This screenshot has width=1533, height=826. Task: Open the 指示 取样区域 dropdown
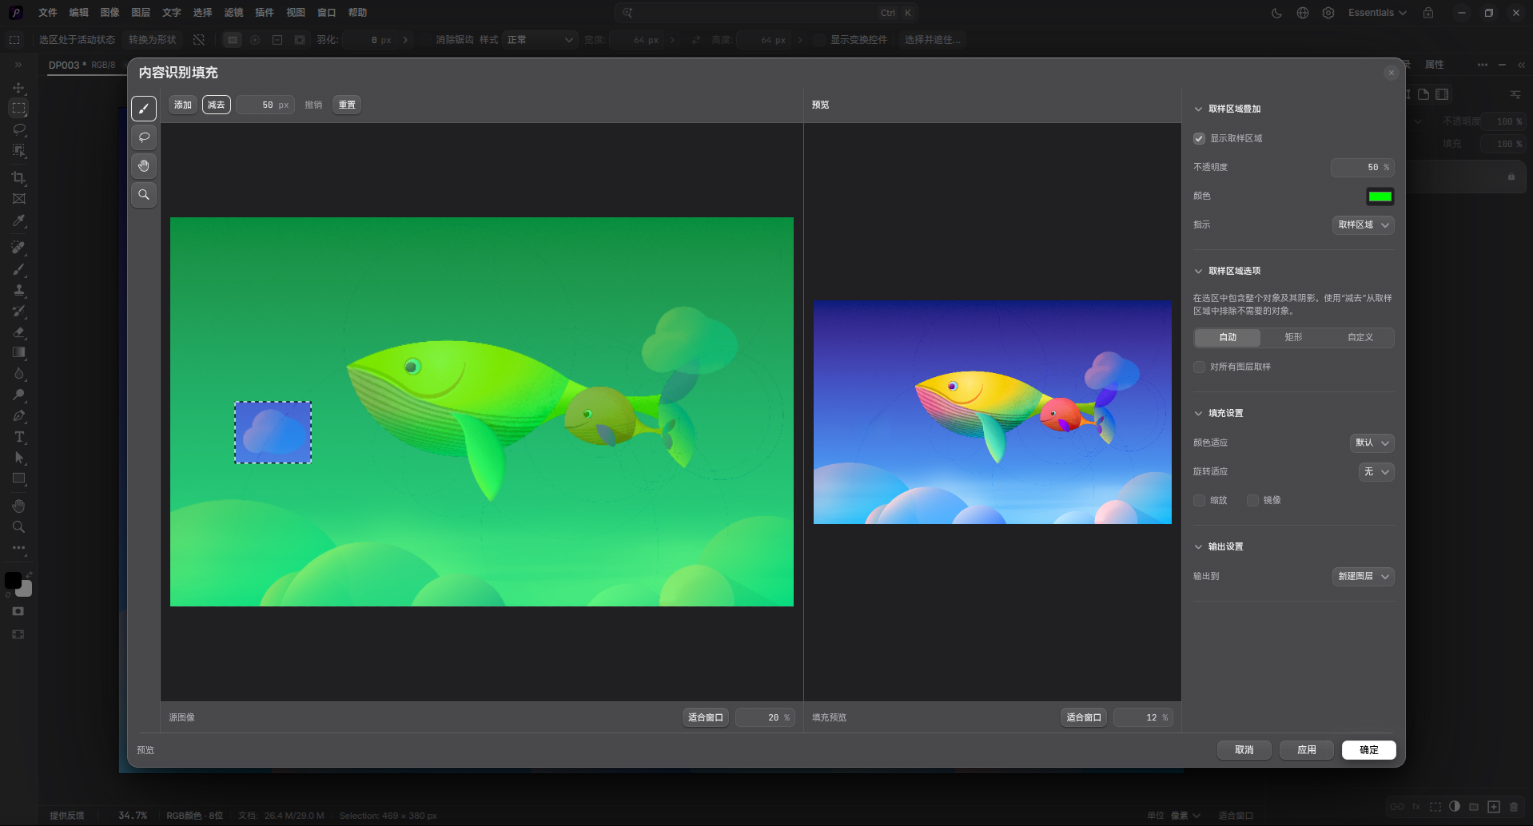[x=1364, y=225]
